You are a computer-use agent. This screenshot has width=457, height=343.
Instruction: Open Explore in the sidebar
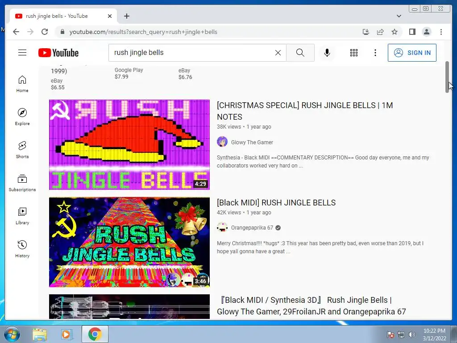pyautogui.click(x=22, y=117)
